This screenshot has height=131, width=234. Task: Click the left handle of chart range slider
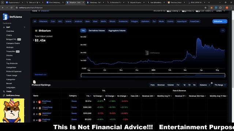tap(81, 75)
